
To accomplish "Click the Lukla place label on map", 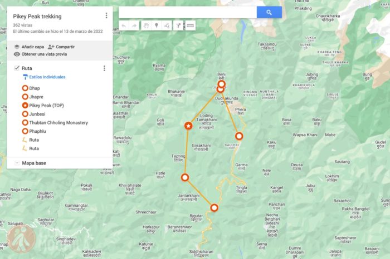I will point(311,38).
